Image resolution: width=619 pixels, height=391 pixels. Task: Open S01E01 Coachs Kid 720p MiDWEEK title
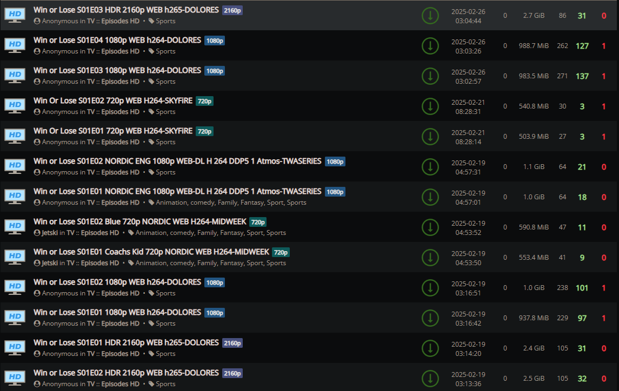click(151, 252)
